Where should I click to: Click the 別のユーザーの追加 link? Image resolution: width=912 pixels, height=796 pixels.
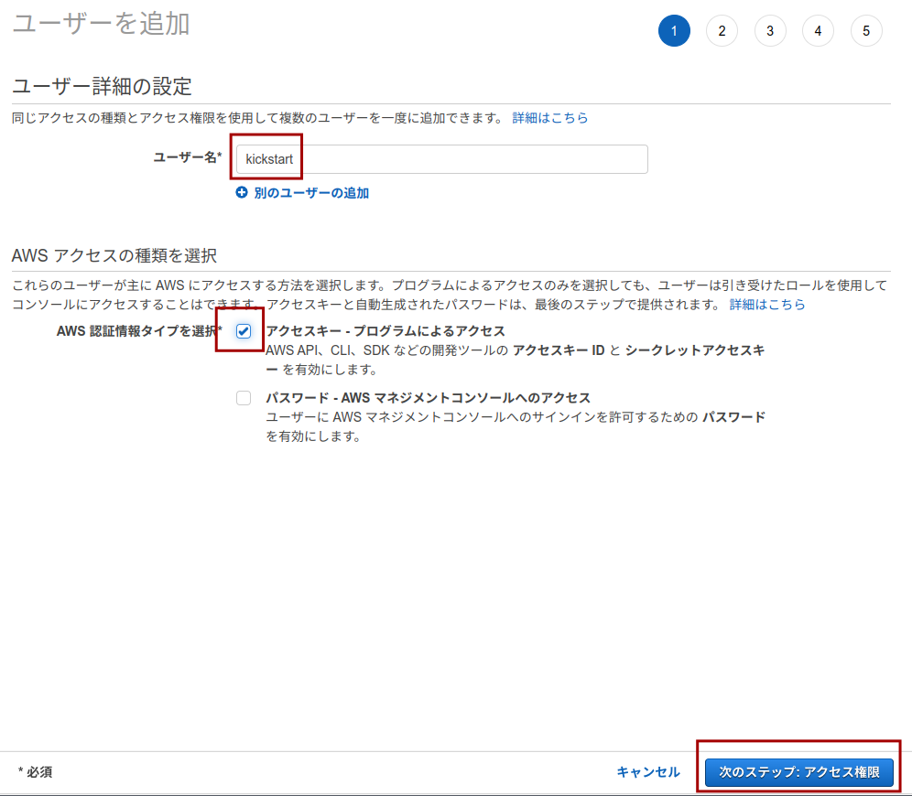pos(309,192)
